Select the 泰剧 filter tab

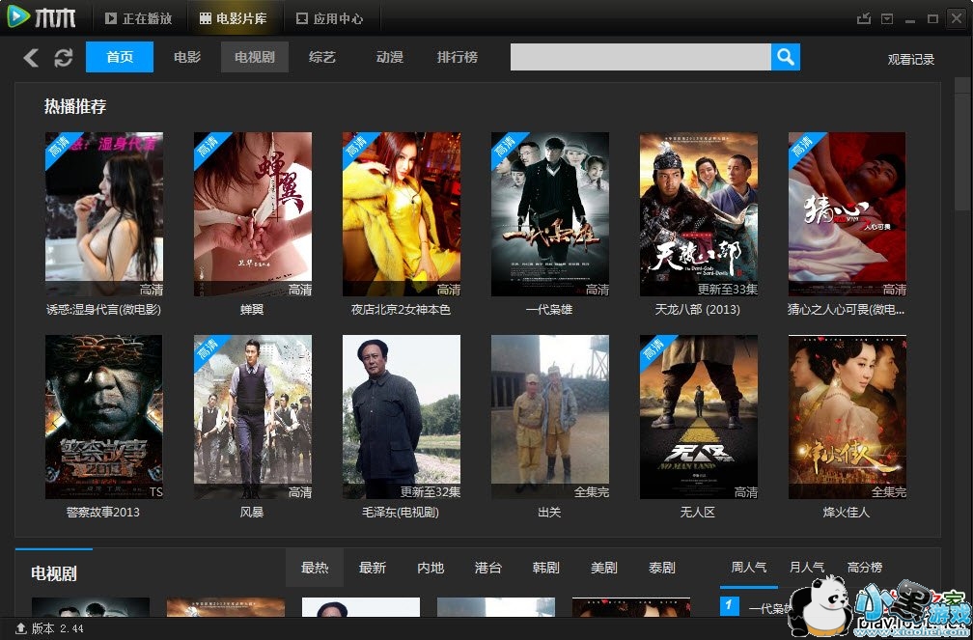pyautogui.click(x=661, y=568)
